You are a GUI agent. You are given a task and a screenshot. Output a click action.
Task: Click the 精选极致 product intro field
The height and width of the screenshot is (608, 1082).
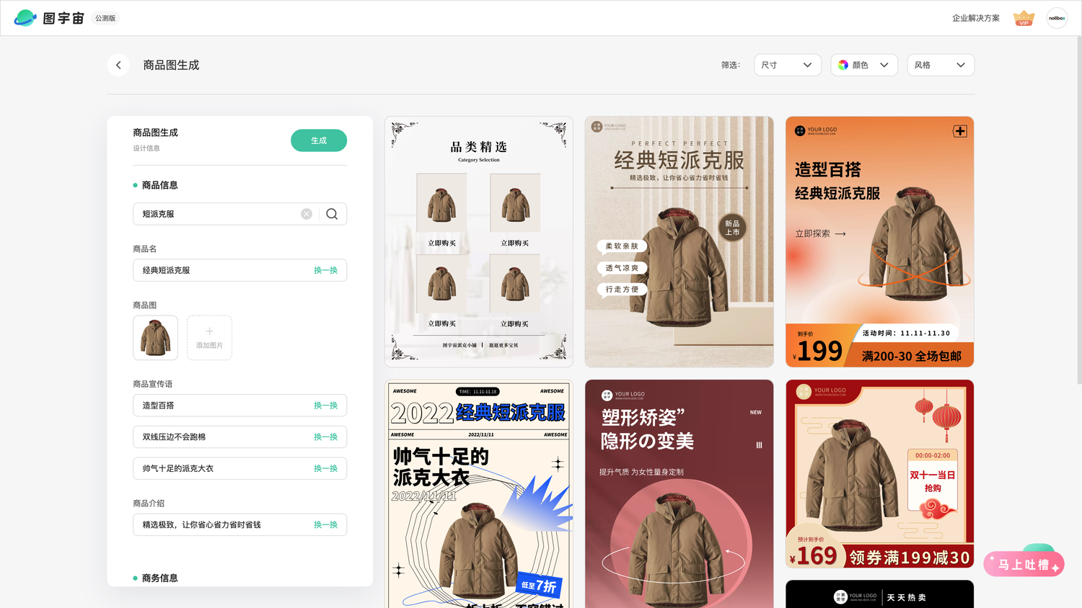[x=239, y=524]
